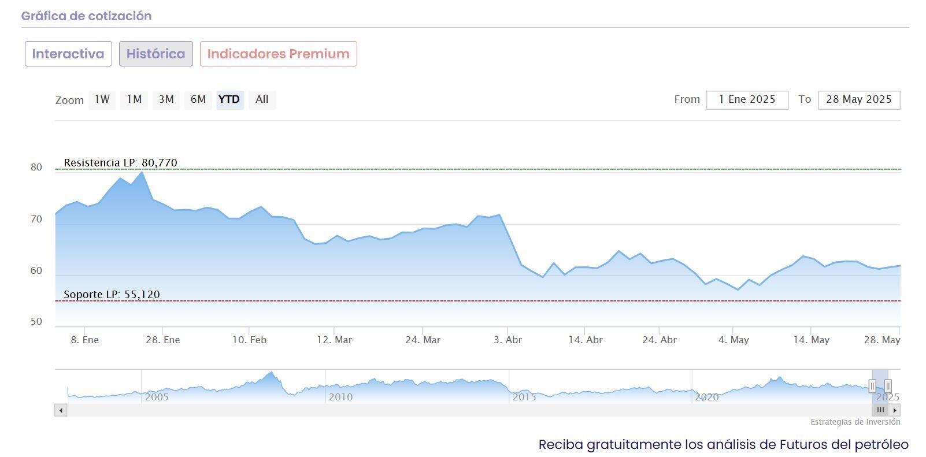Click the right navigator range handle
926x457 pixels.
click(888, 386)
